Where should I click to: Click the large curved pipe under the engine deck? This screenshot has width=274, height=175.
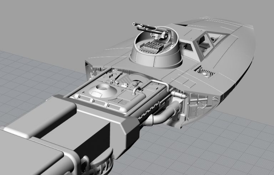(158, 119)
